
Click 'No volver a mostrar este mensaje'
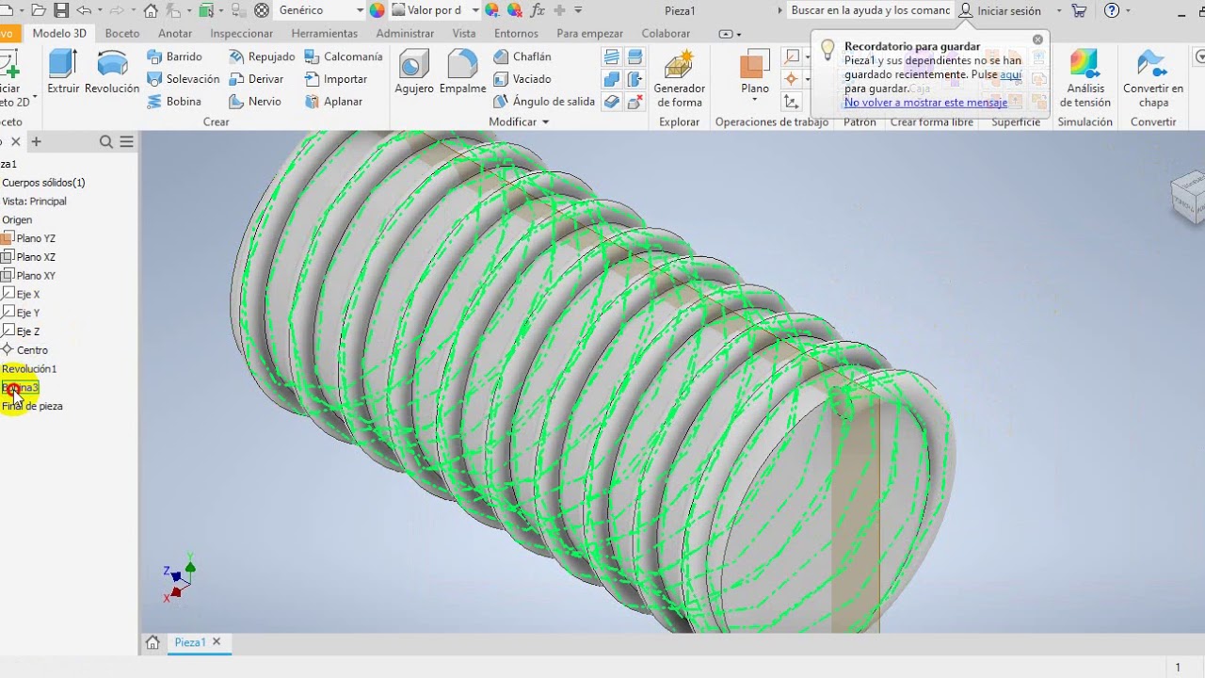(925, 103)
